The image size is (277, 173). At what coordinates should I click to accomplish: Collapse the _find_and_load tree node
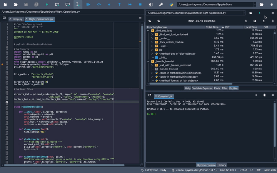coord(148,30)
